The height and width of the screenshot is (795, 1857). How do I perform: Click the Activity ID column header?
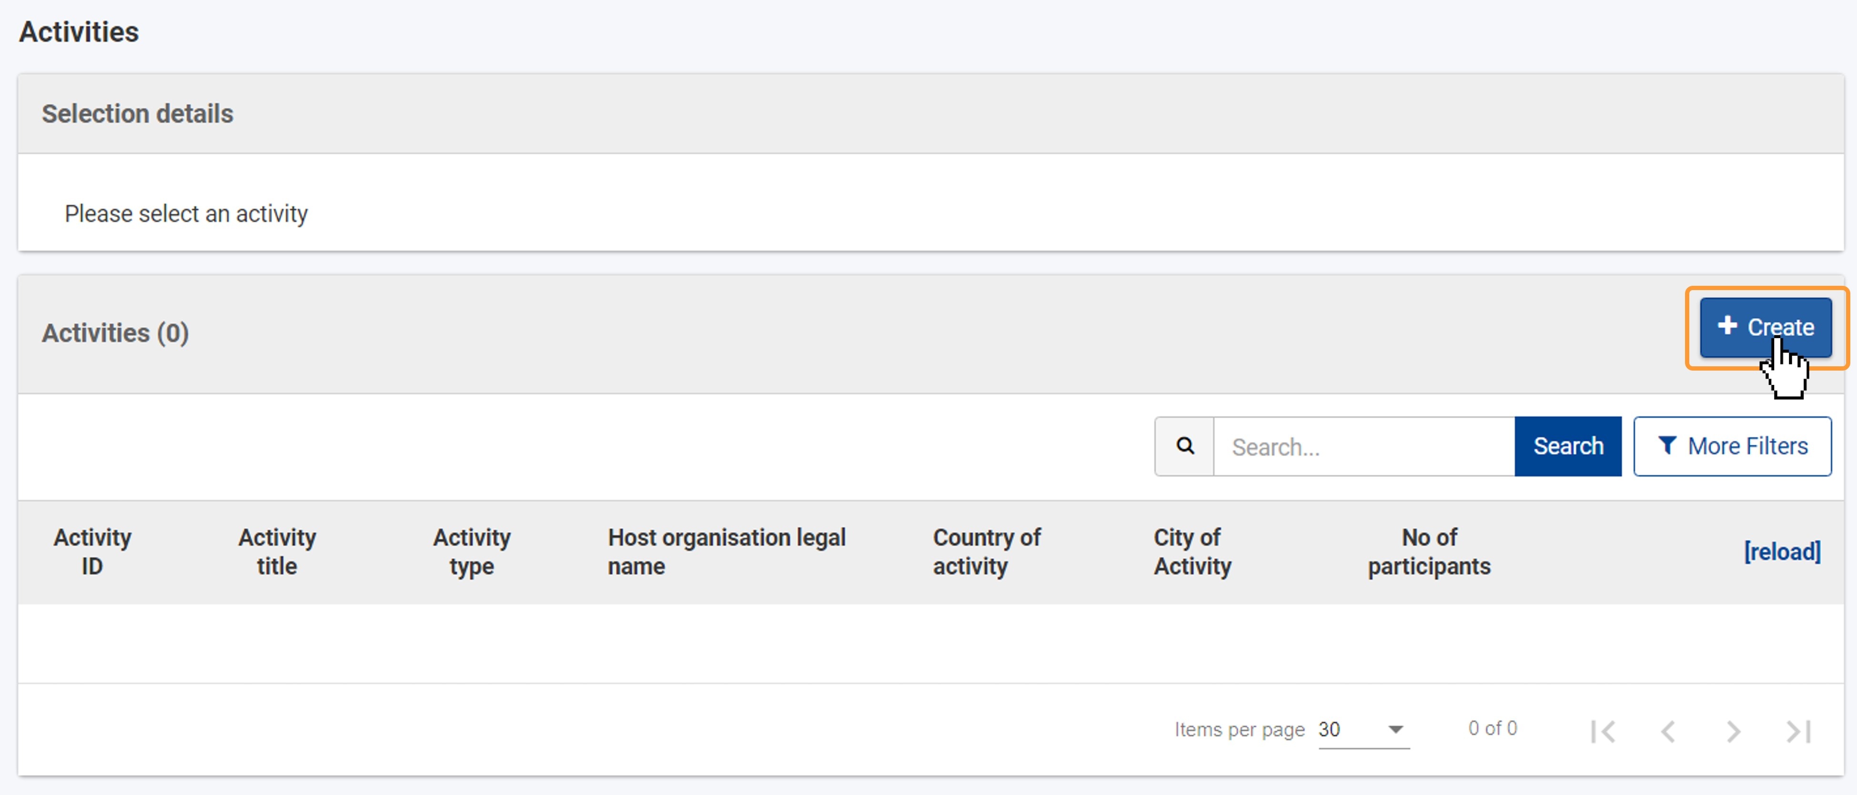point(92,552)
